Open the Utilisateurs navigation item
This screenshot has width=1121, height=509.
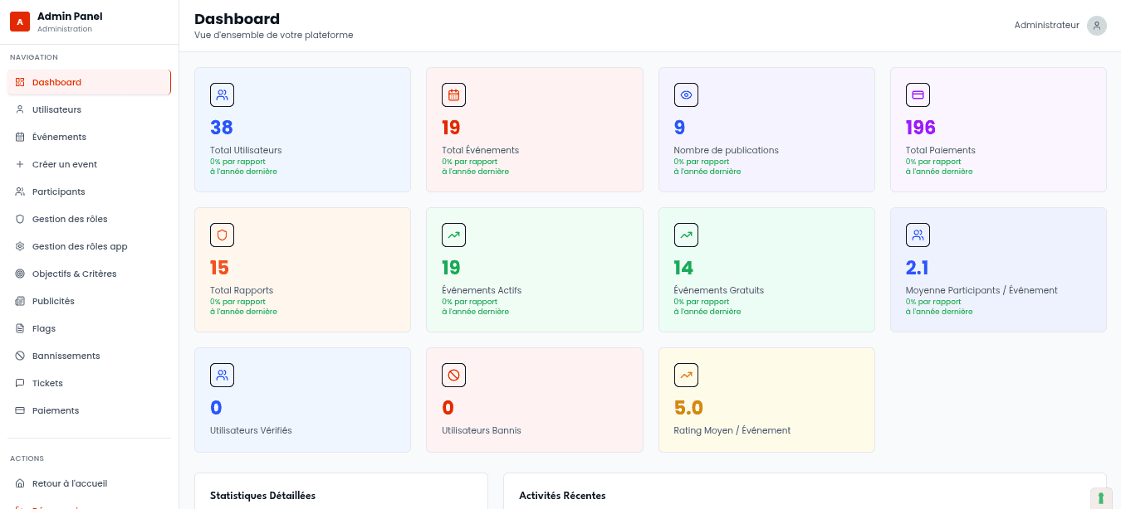pos(56,109)
